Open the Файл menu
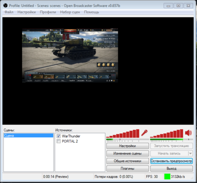 (x=9, y=12)
